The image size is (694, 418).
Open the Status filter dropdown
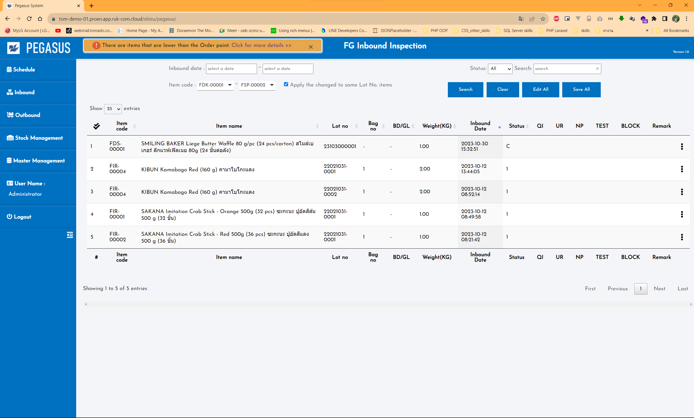(500, 68)
